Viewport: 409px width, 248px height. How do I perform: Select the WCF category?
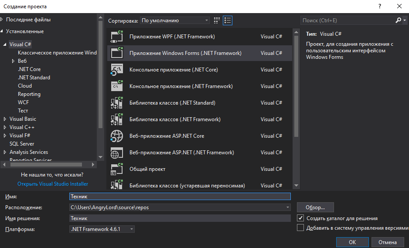(x=23, y=102)
